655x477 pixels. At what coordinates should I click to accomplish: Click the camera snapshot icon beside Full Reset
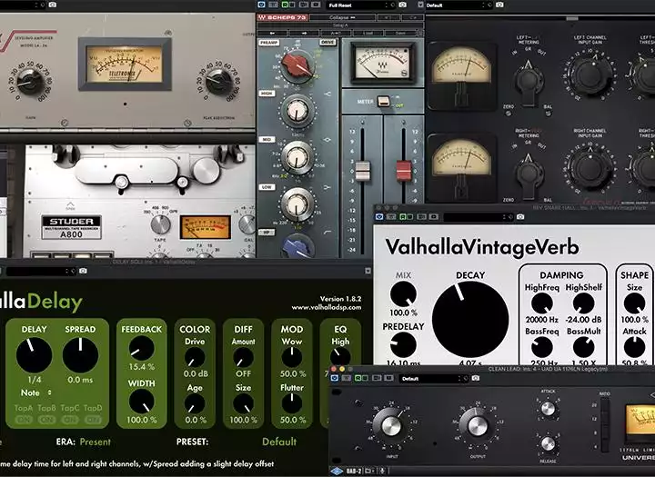(x=402, y=5)
